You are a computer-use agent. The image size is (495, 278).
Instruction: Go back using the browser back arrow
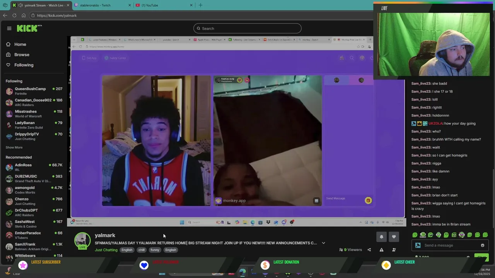[5, 15]
